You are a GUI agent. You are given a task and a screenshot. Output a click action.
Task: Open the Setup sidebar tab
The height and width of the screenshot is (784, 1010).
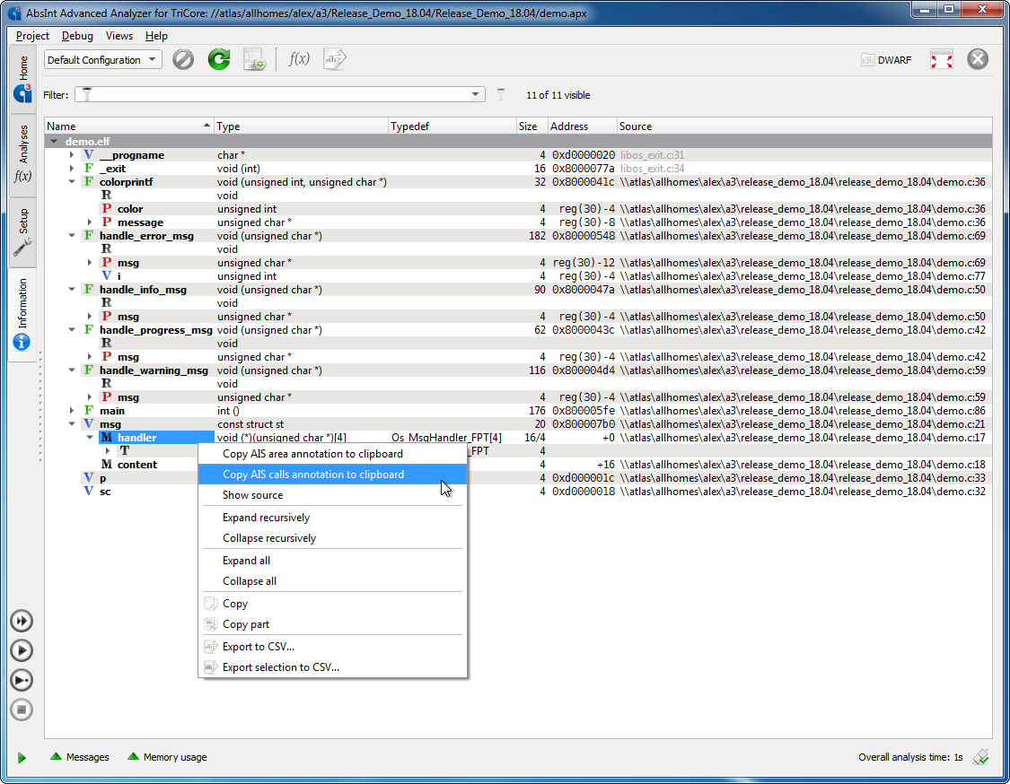[x=22, y=231]
